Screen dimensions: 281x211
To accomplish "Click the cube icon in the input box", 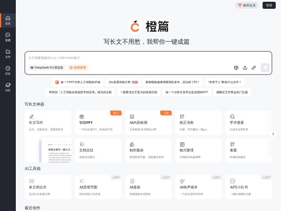I will [x=236, y=68].
